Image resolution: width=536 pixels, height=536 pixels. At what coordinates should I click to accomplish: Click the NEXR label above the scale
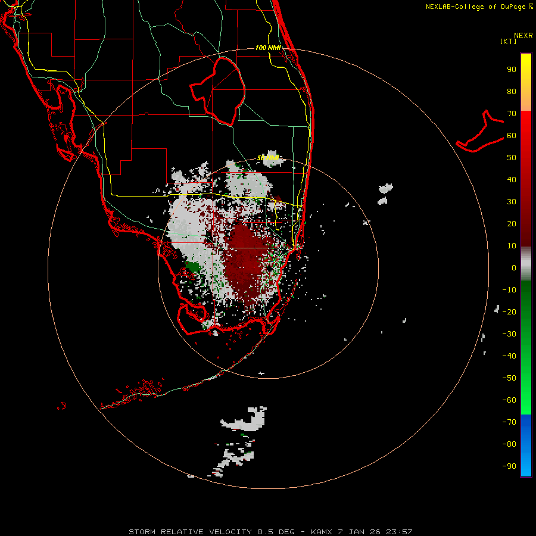(523, 36)
